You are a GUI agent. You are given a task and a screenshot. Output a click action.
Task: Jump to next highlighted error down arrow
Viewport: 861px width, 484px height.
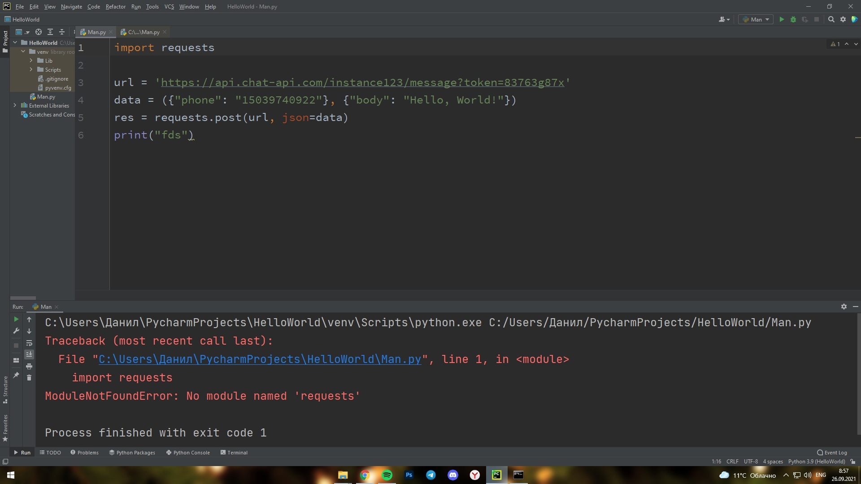(x=856, y=44)
